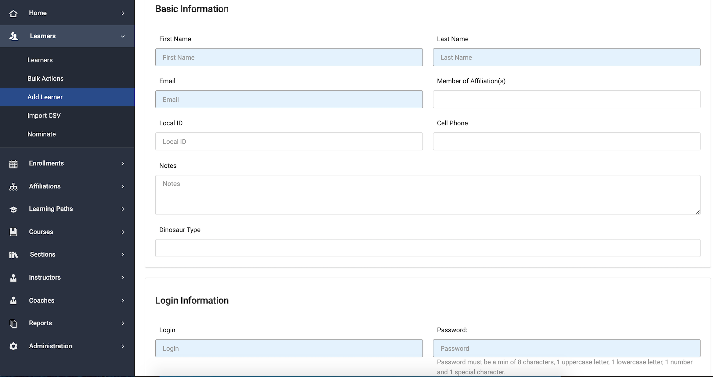
Task: Click the Administration gear icon
Action: coord(13,346)
